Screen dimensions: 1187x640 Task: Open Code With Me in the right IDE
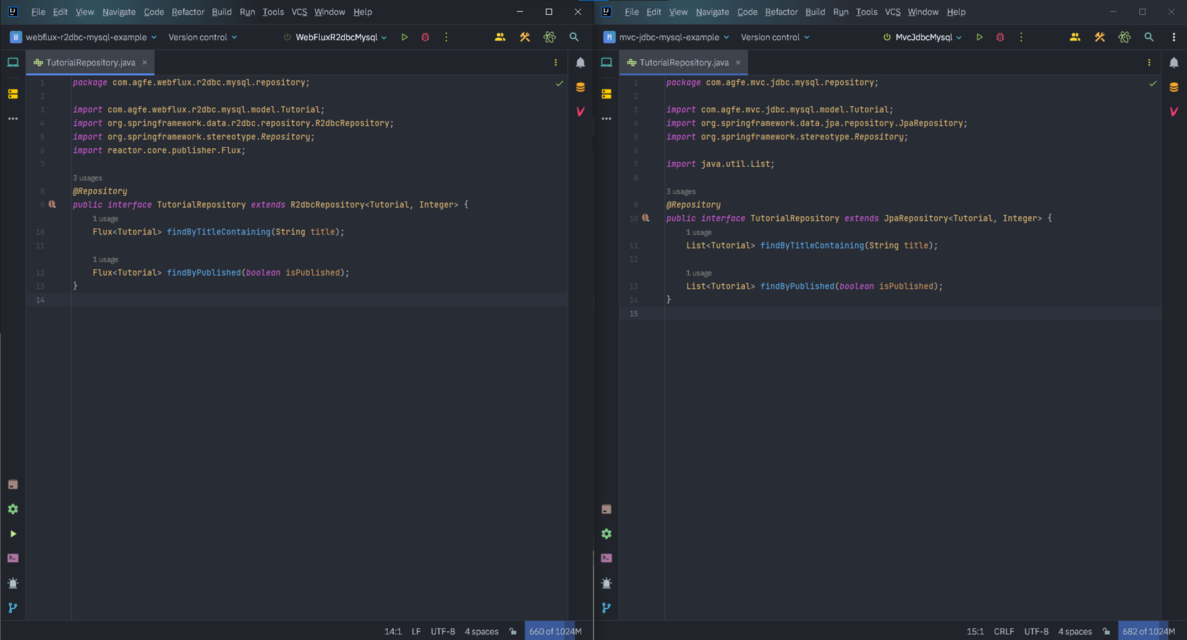(1075, 37)
